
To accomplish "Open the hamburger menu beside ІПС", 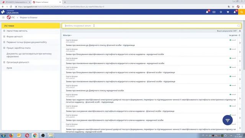I will tap(3, 18).
